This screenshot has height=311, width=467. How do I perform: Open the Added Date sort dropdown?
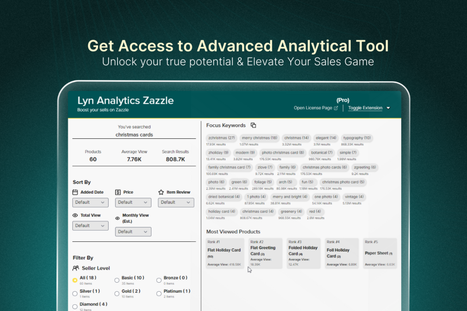pyautogui.click(x=90, y=202)
